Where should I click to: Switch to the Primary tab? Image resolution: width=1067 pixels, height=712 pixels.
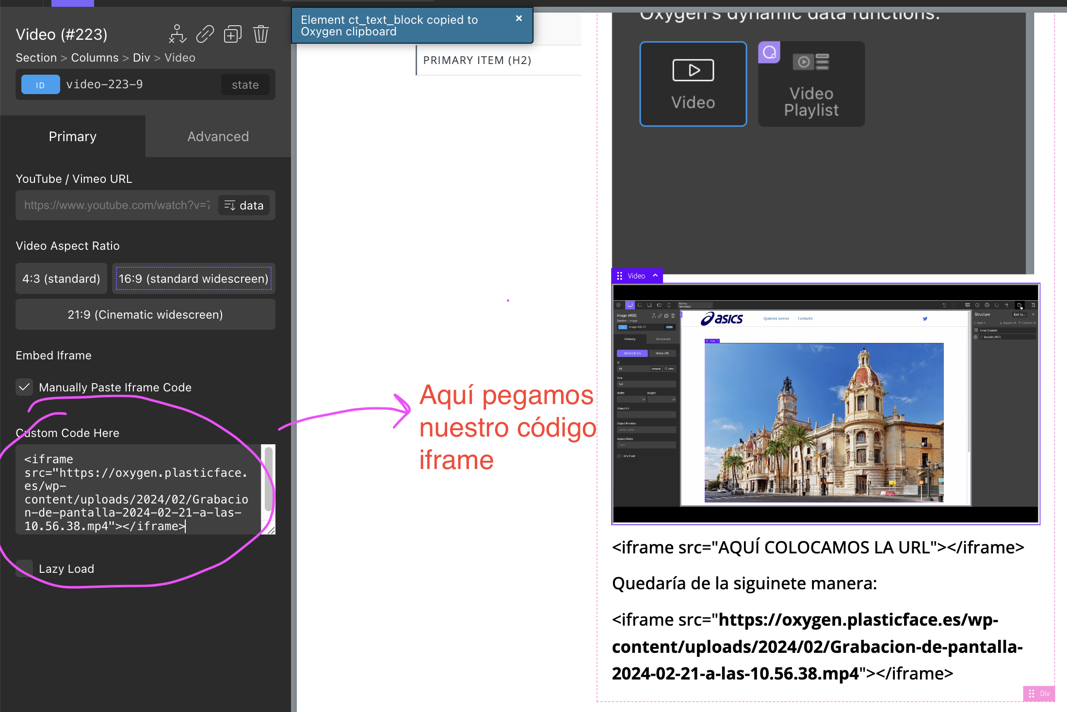[72, 136]
